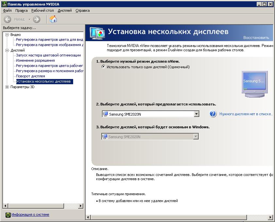Click the Описание label
The width and height of the screenshot is (275, 222).
(100, 169)
